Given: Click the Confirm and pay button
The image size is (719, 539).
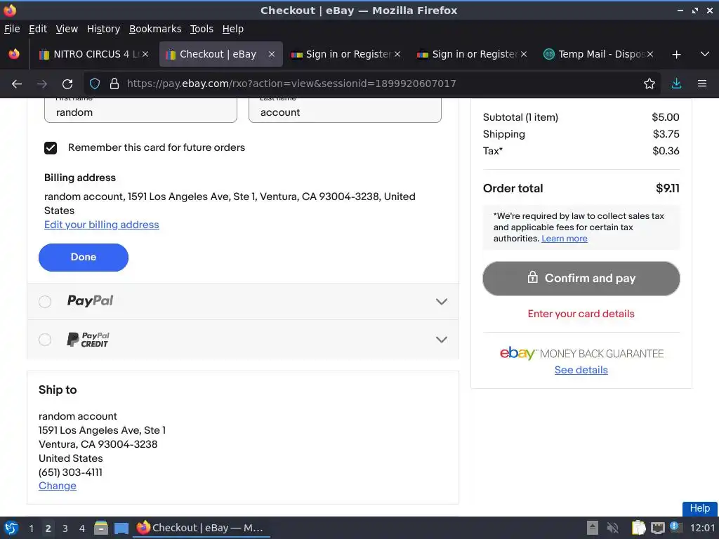Looking at the screenshot, I should pos(581,278).
